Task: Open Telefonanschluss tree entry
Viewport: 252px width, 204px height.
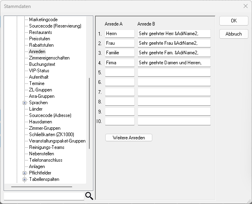Action: click(x=46, y=160)
